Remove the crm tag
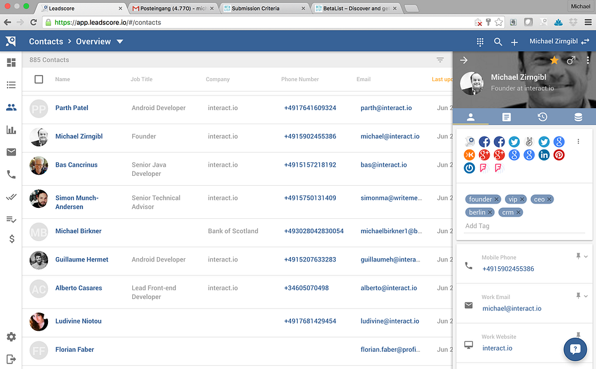Image resolution: width=596 pixels, height=369 pixels. pos(518,212)
